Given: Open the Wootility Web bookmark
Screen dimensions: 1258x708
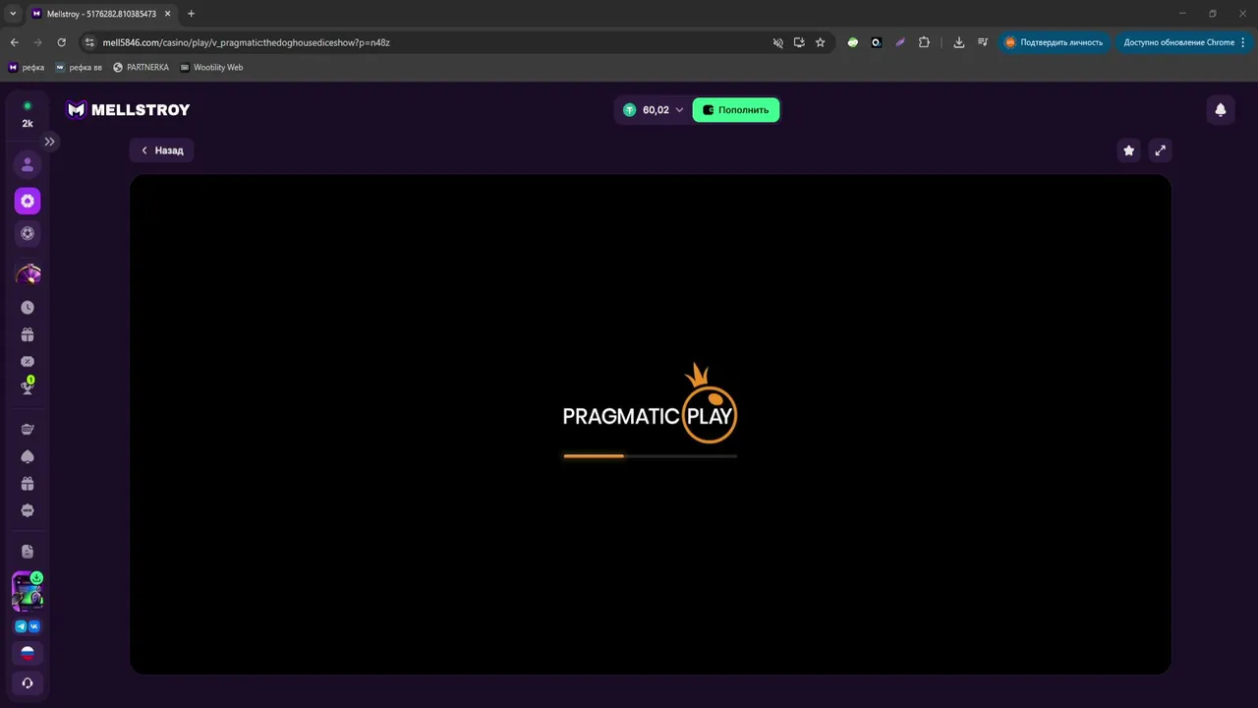Looking at the screenshot, I should [211, 68].
